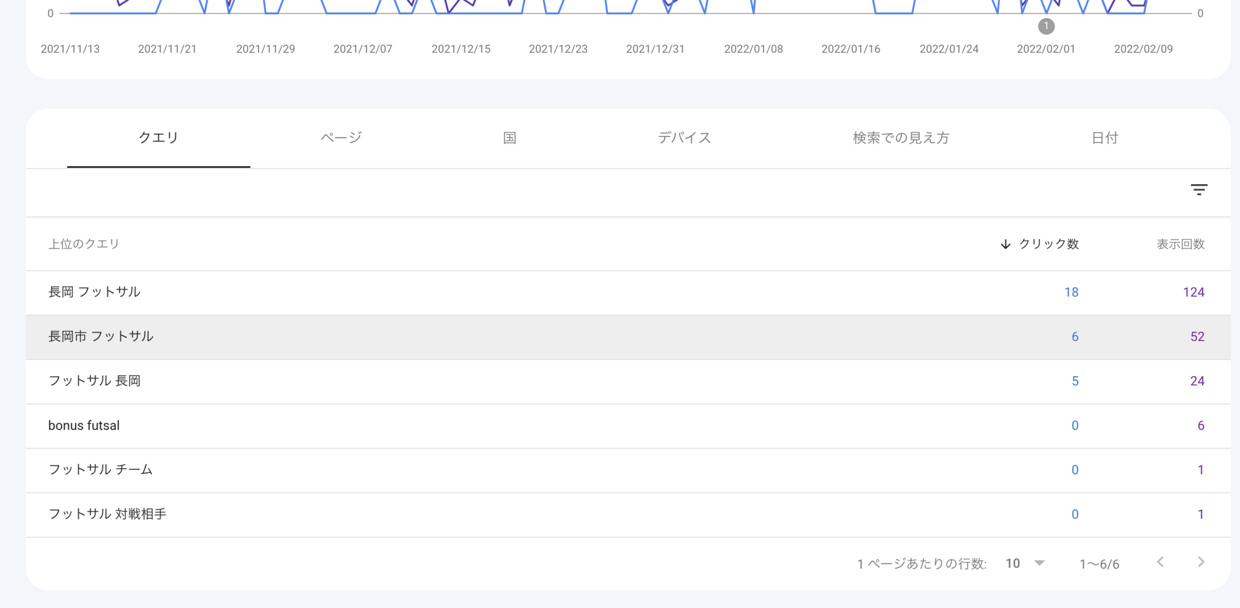Go to previous page arrow
The image size is (1240, 608).
(x=1160, y=562)
